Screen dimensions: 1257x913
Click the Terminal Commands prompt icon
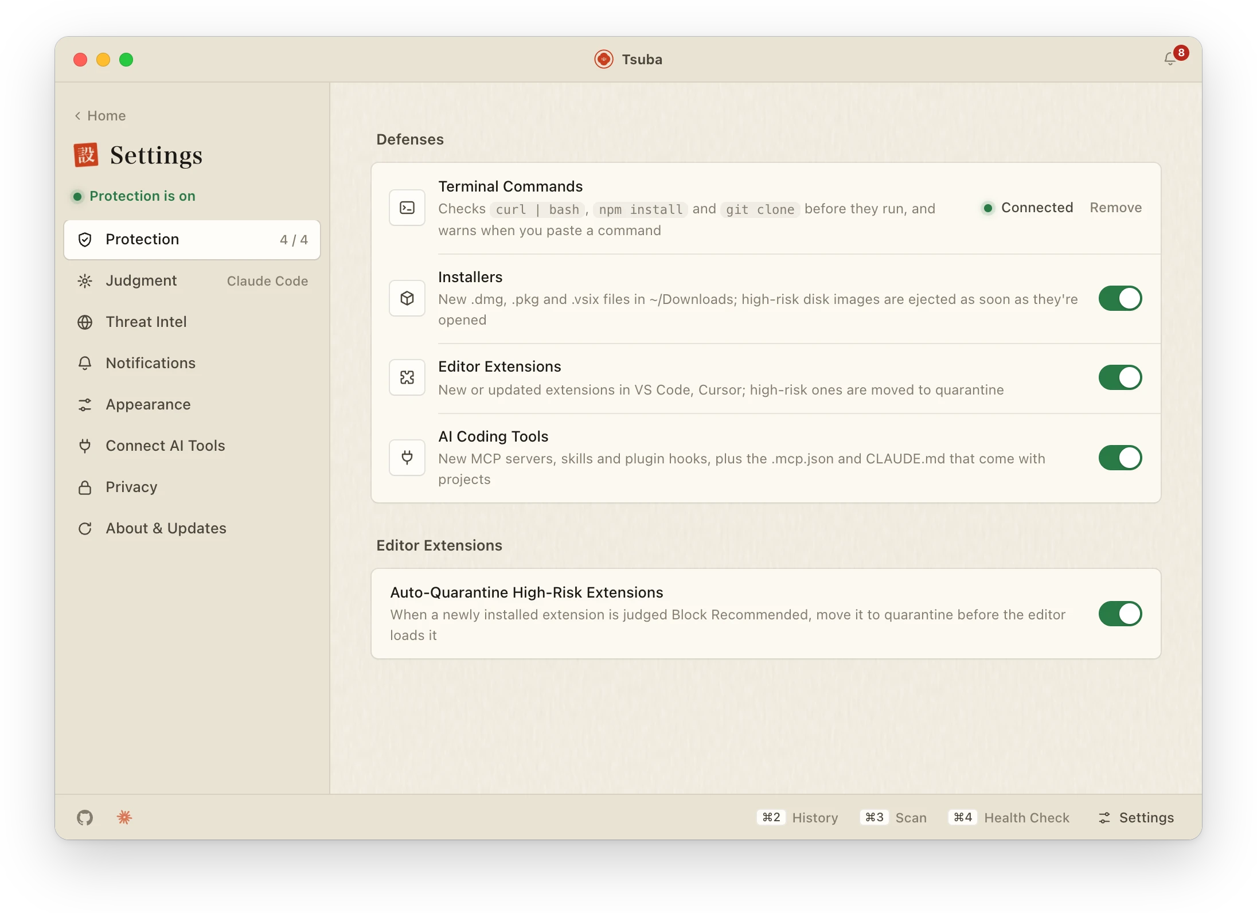click(407, 208)
